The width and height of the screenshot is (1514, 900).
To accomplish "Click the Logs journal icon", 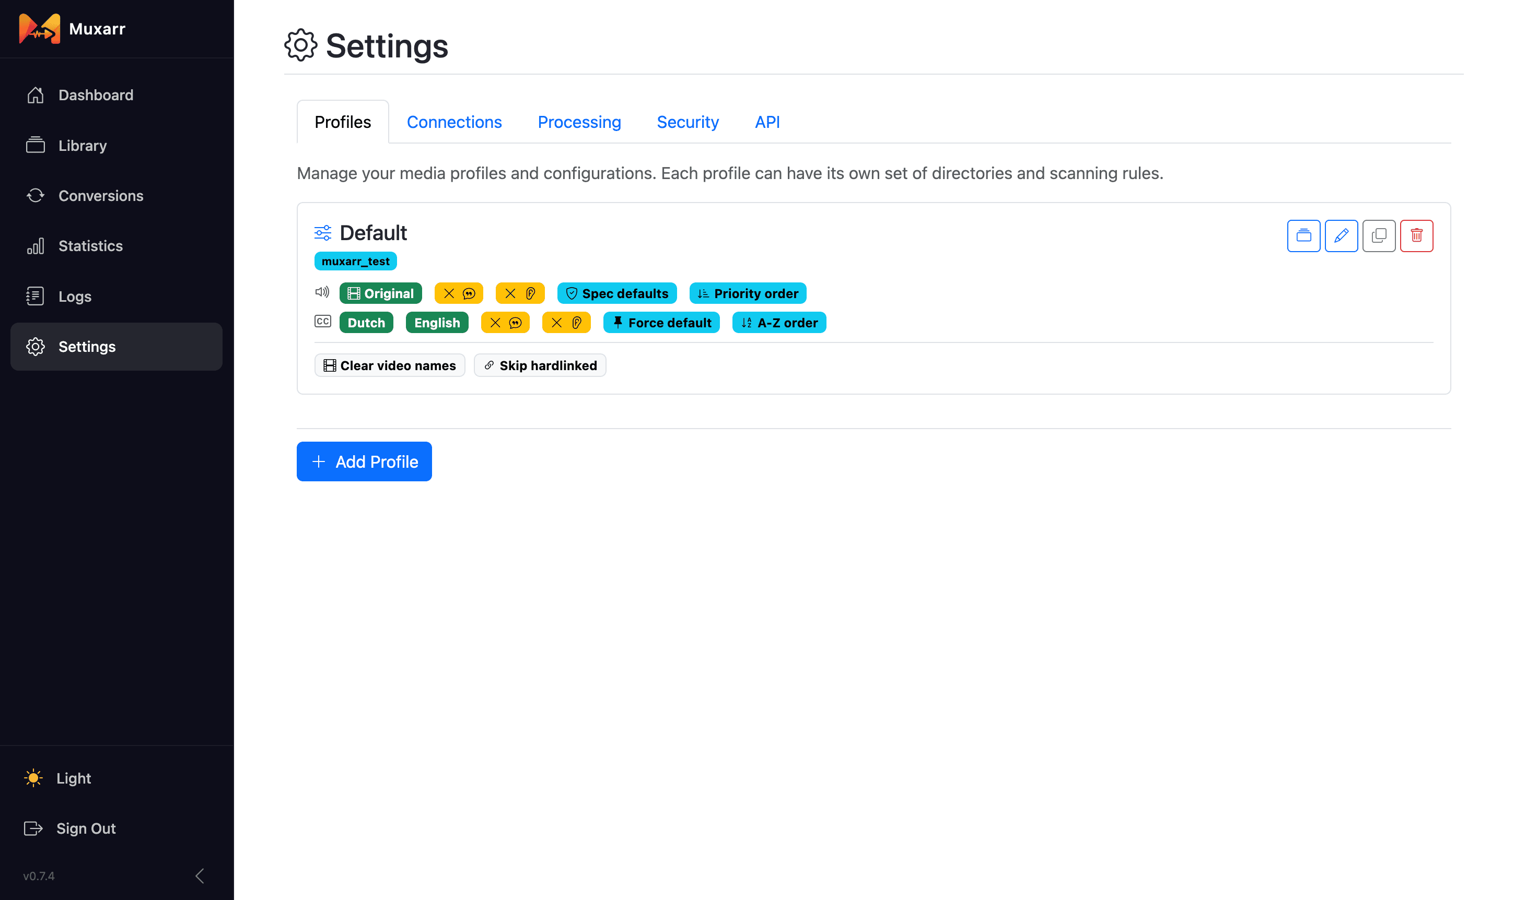I will click(x=35, y=297).
